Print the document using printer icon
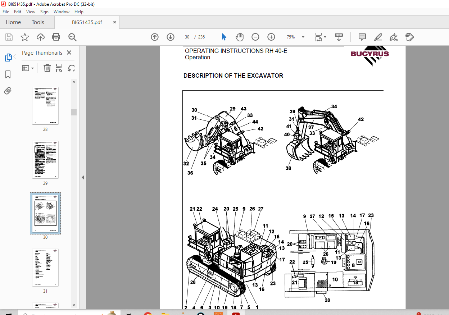This screenshot has width=449, height=315. click(56, 37)
